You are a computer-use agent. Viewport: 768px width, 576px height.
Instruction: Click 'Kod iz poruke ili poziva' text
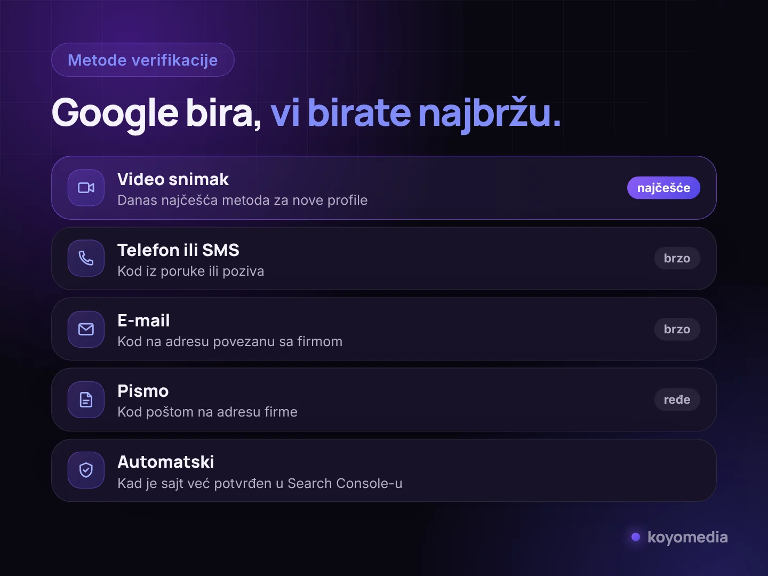point(191,271)
